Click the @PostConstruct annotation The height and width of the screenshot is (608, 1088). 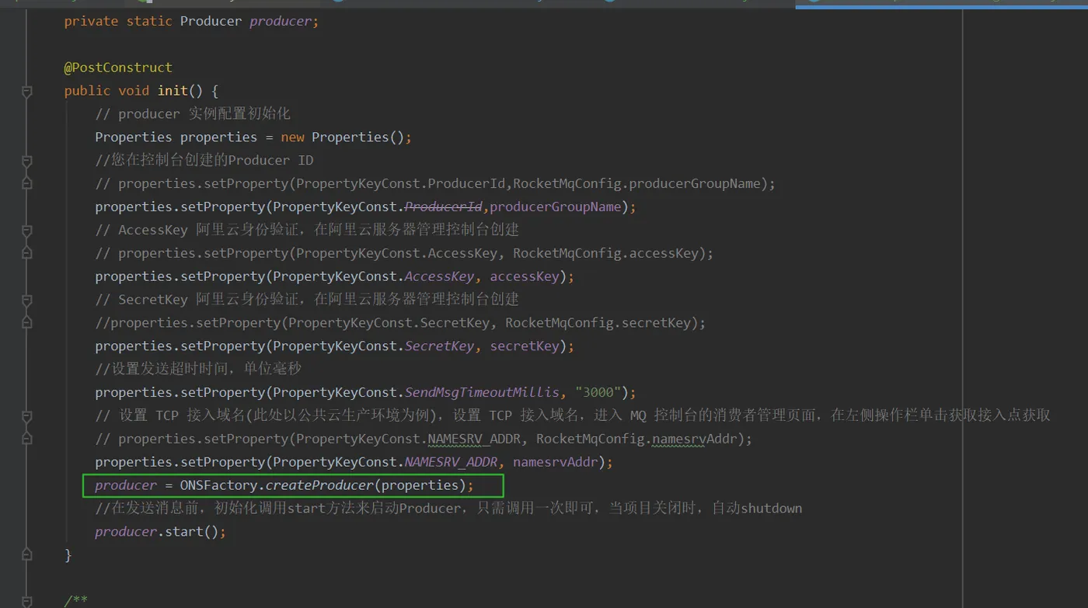tap(118, 68)
